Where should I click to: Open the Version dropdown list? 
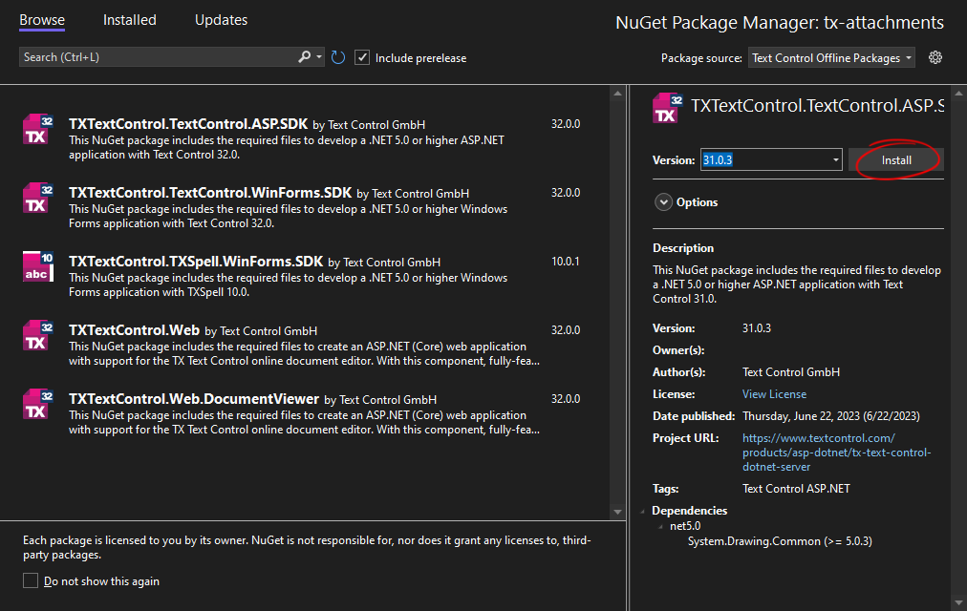tap(835, 160)
